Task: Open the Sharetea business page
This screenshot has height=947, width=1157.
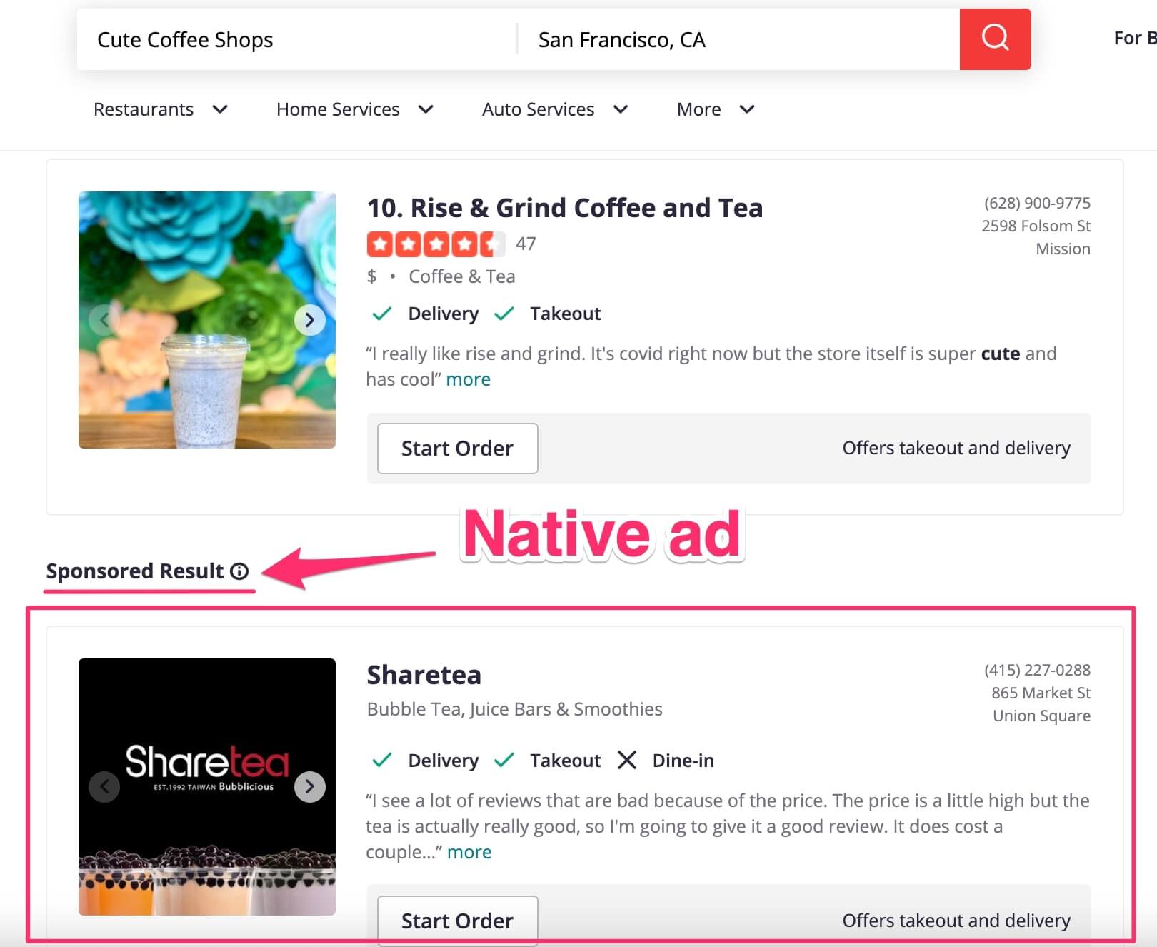Action: coord(423,673)
